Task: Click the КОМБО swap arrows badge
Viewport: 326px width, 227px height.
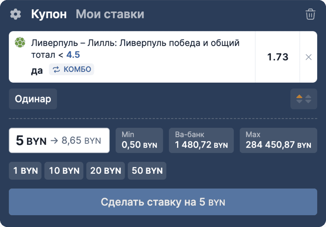Action: coord(71,69)
